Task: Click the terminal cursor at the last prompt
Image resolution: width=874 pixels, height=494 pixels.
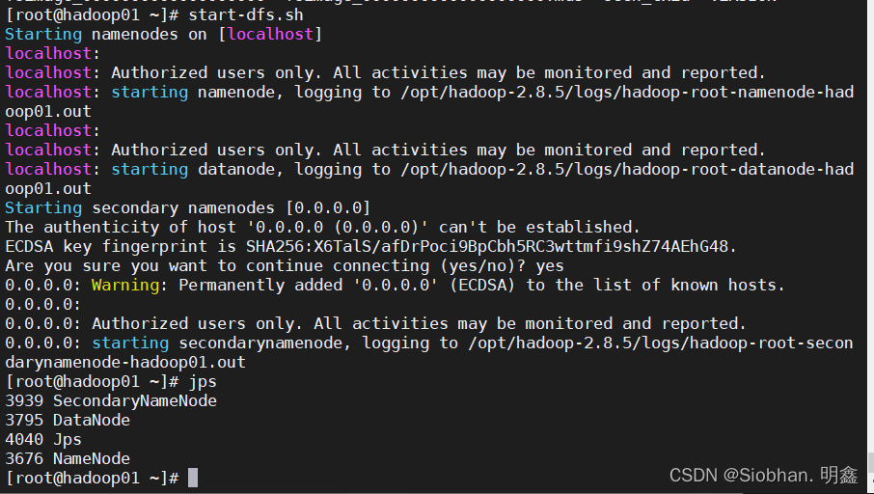Action: tap(193, 478)
